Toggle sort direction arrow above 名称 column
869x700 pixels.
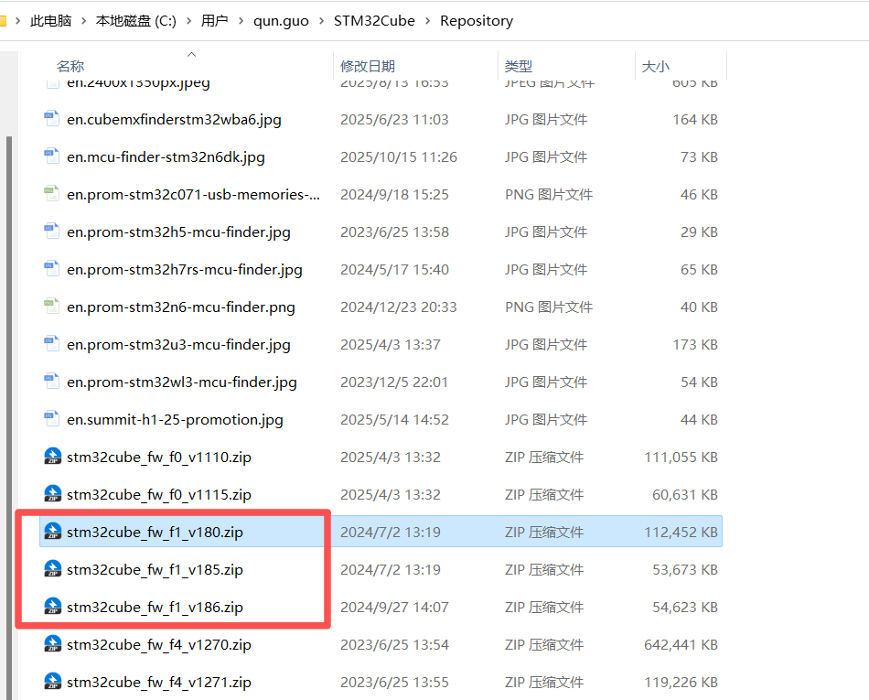[192, 54]
